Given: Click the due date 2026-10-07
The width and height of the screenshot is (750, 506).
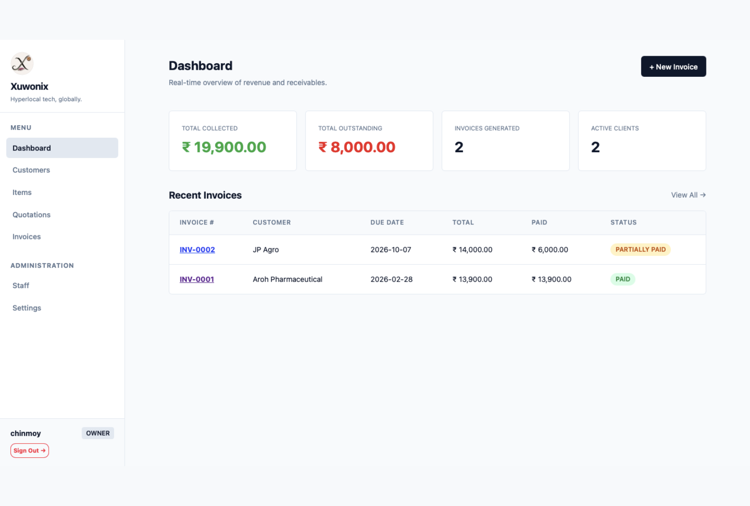Looking at the screenshot, I should point(390,250).
